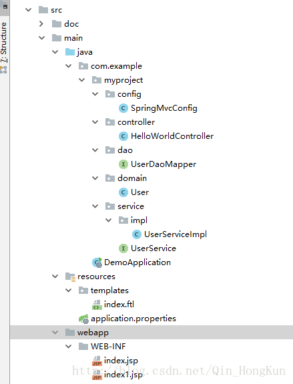Click the UserServiceImpl class icon
The height and width of the screenshot is (384, 293).
[x=137, y=234]
